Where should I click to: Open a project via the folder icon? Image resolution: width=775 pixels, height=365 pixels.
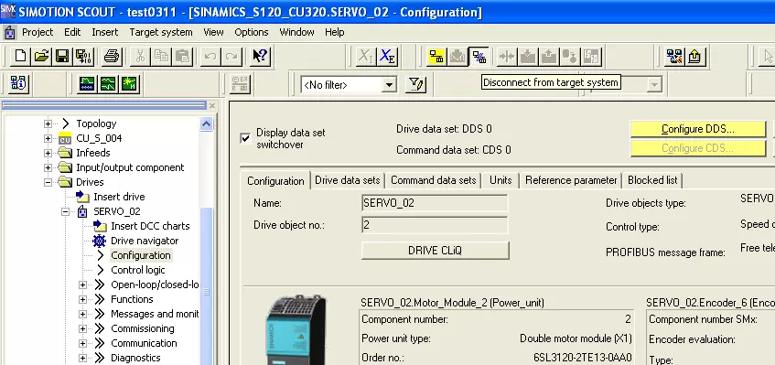point(41,56)
